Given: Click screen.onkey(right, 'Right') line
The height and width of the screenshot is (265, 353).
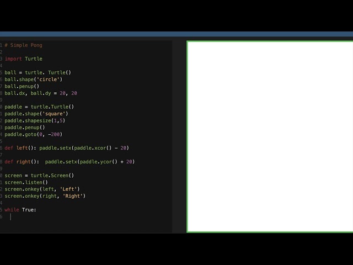Looking at the screenshot, I should pyautogui.click(x=45, y=196).
